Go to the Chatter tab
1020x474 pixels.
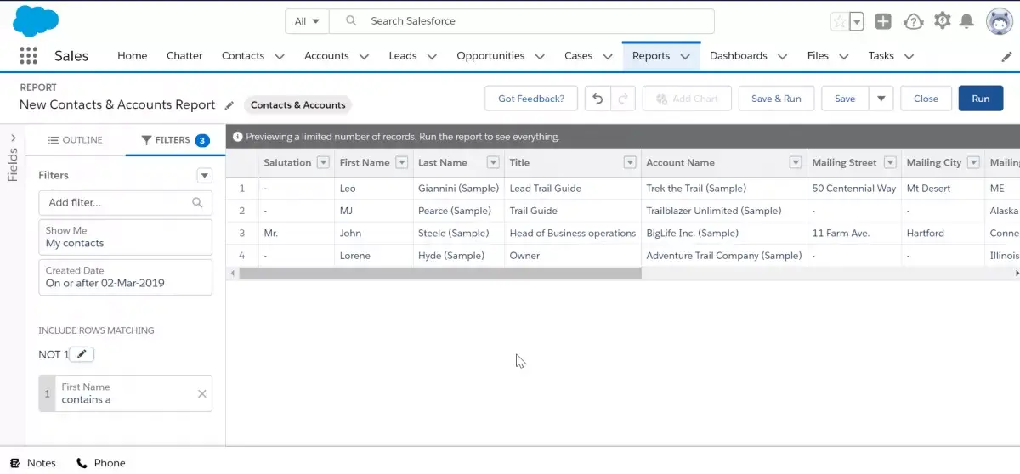pos(184,56)
